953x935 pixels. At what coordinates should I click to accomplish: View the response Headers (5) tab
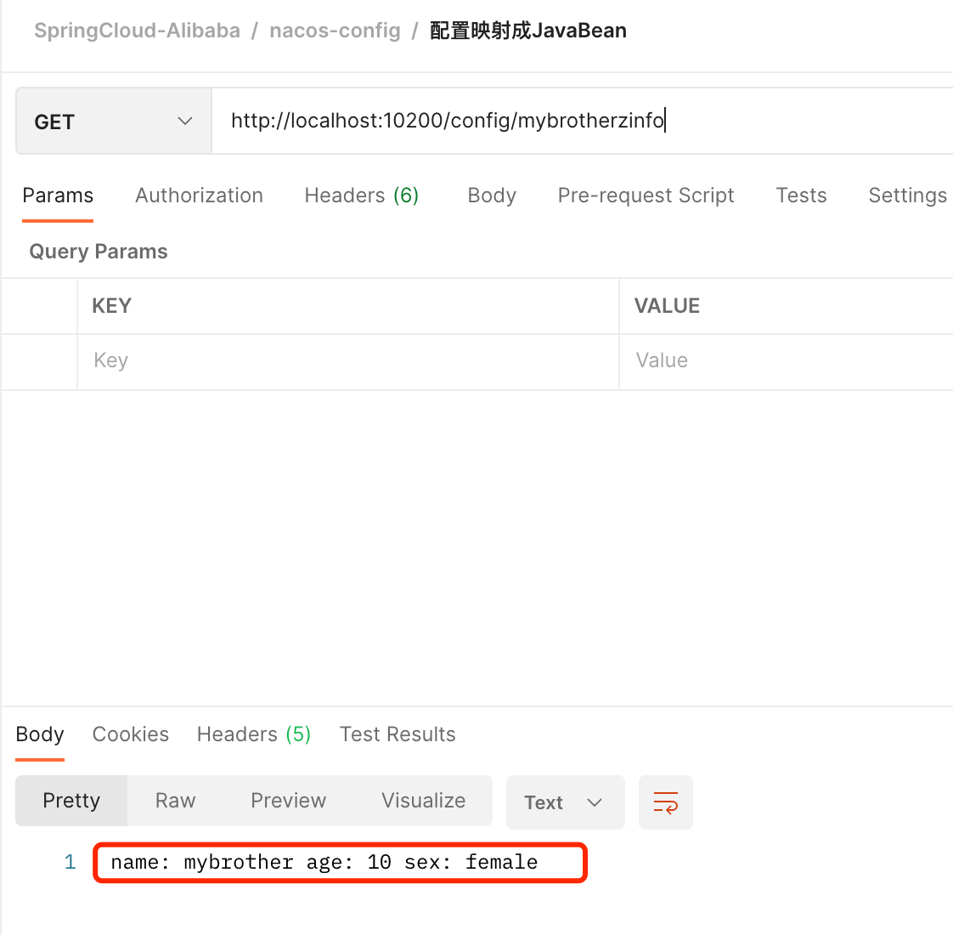pos(253,734)
